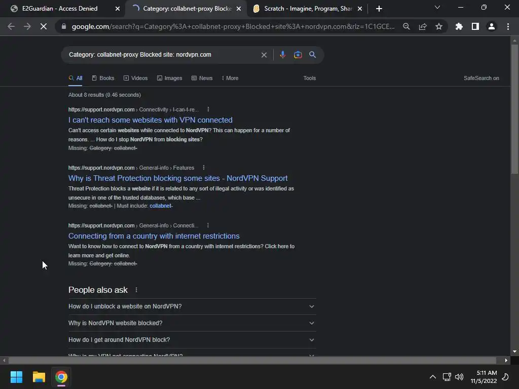The height and width of the screenshot is (389, 519).
Task: Open the More search filters menu
Action: coord(230,78)
